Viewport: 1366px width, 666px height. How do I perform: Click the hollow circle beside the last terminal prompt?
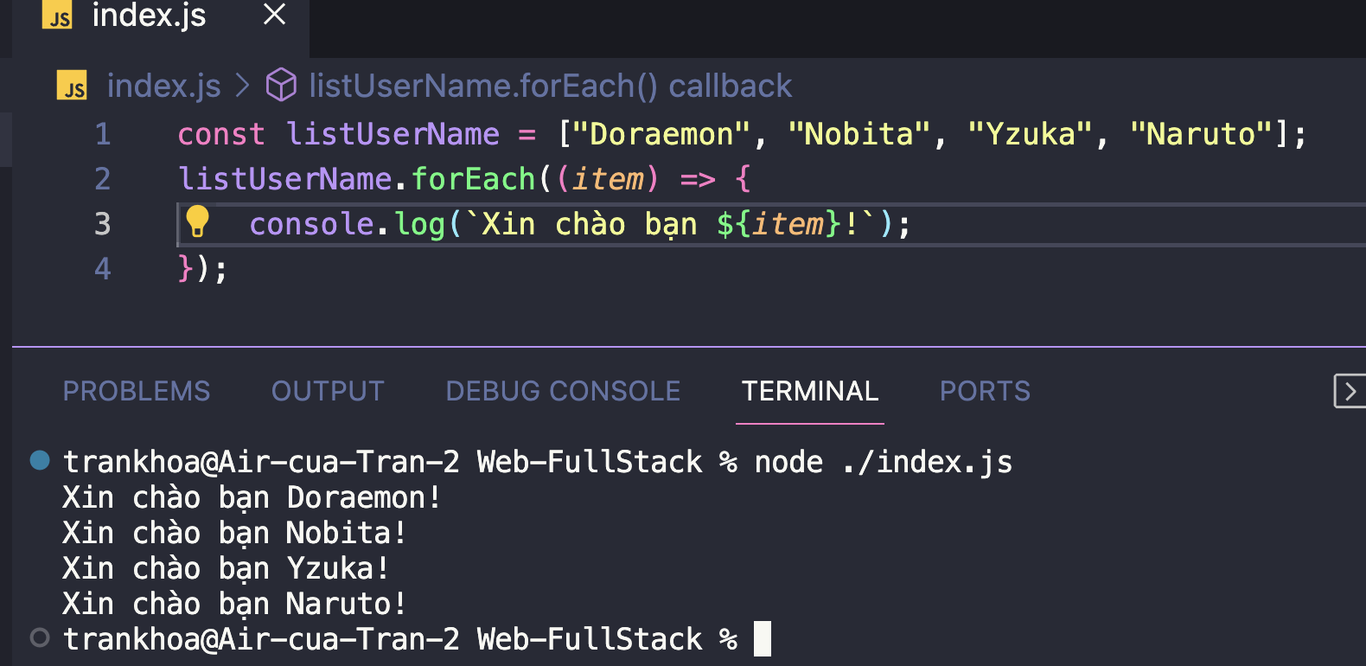40,638
